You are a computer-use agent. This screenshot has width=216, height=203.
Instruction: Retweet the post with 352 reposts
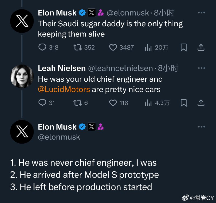coord(77,48)
